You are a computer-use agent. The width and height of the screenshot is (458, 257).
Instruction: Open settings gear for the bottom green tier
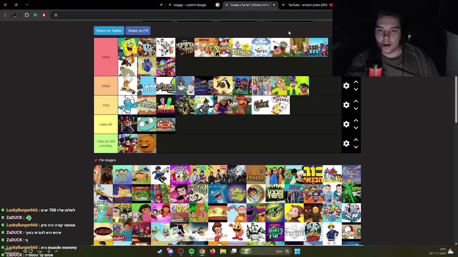pyautogui.click(x=346, y=143)
